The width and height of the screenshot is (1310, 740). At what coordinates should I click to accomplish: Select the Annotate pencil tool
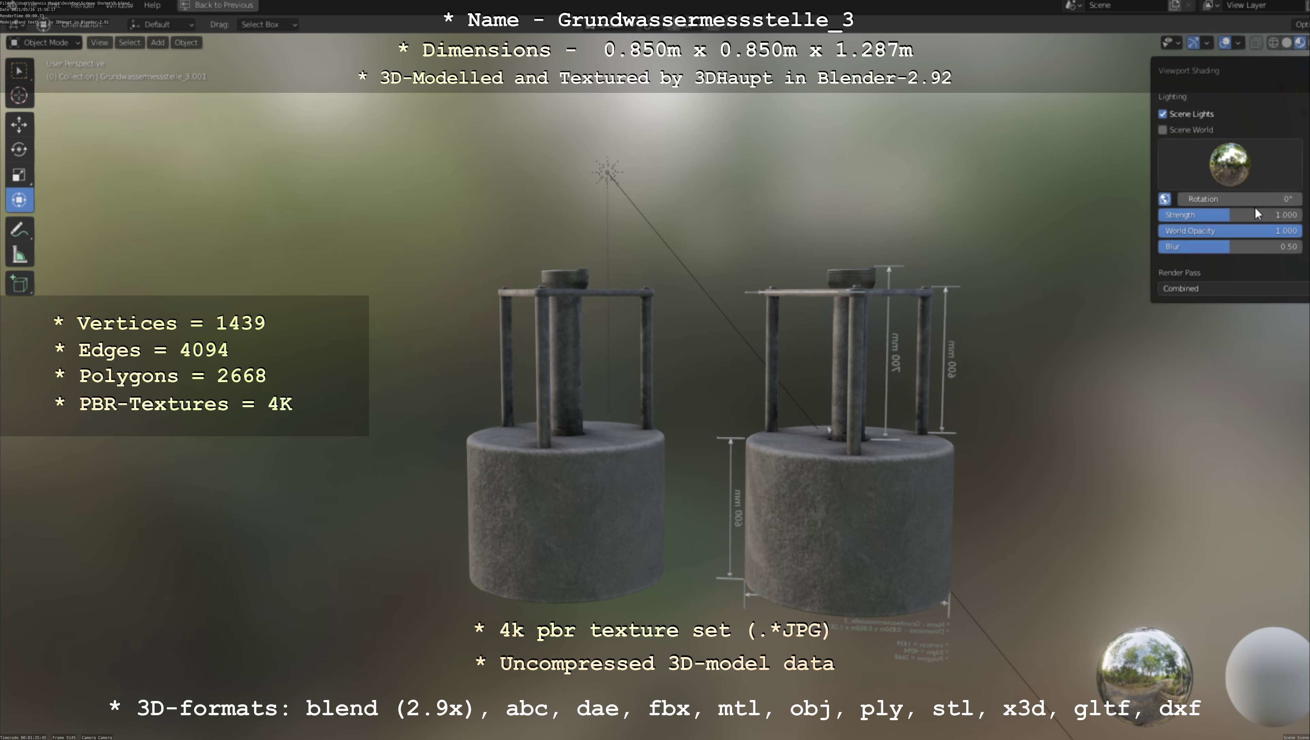tap(19, 229)
